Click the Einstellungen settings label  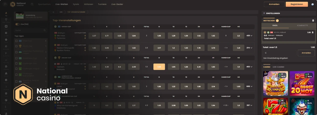click(x=273, y=13)
